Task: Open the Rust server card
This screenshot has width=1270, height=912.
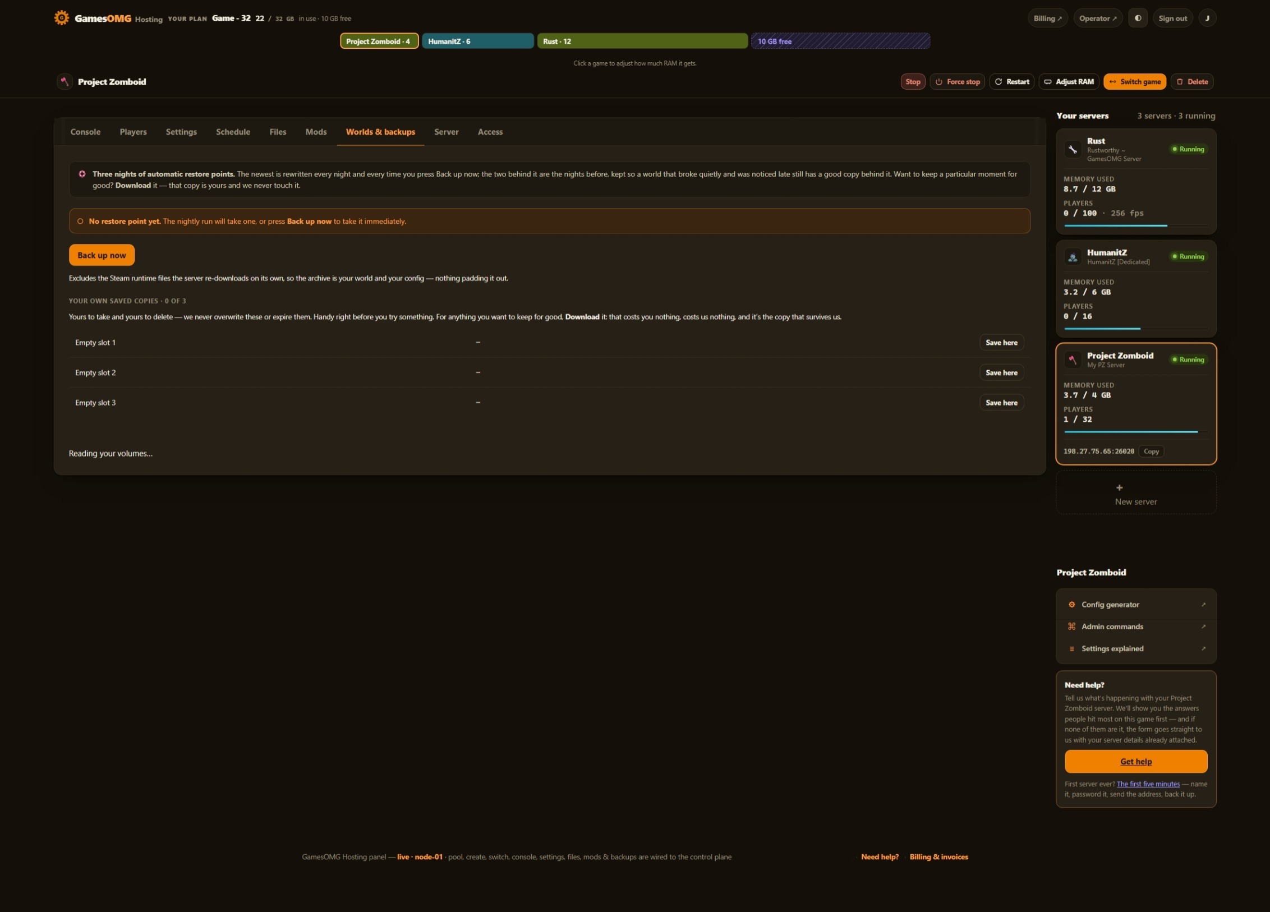Action: [x=1136, y=181]
